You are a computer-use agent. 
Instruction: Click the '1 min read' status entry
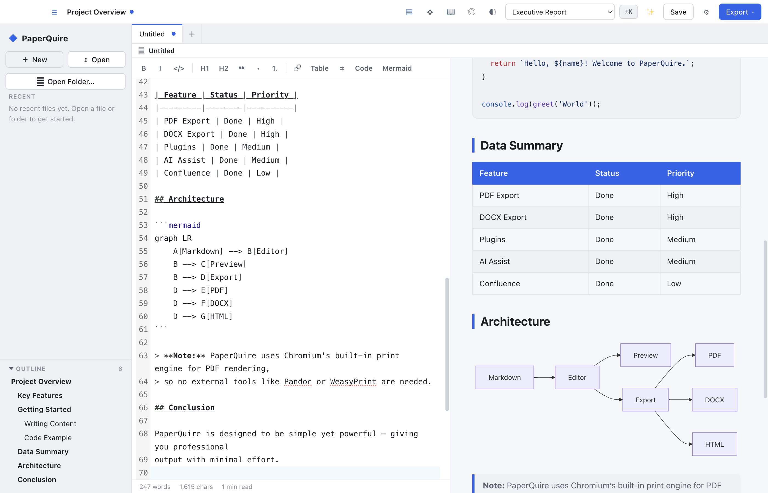pyautogui.click(x=237, y=487)
